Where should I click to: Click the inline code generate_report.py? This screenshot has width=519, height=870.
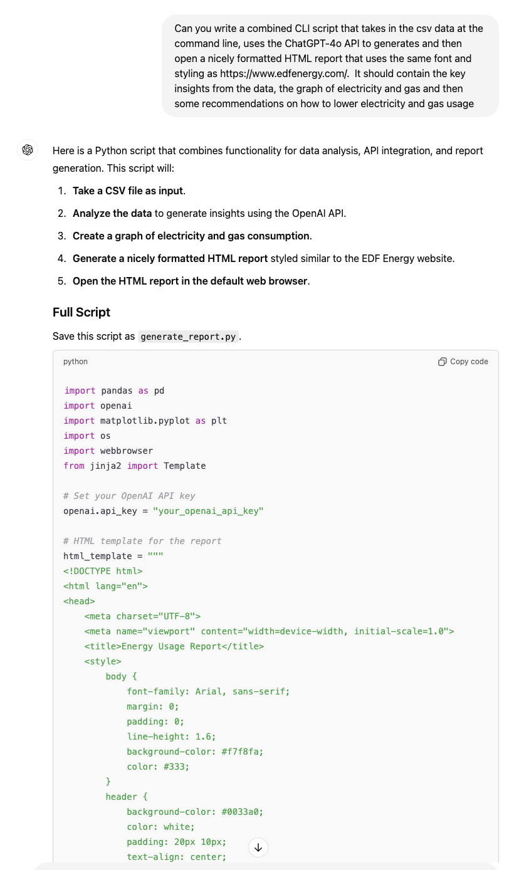coord(188,337)
